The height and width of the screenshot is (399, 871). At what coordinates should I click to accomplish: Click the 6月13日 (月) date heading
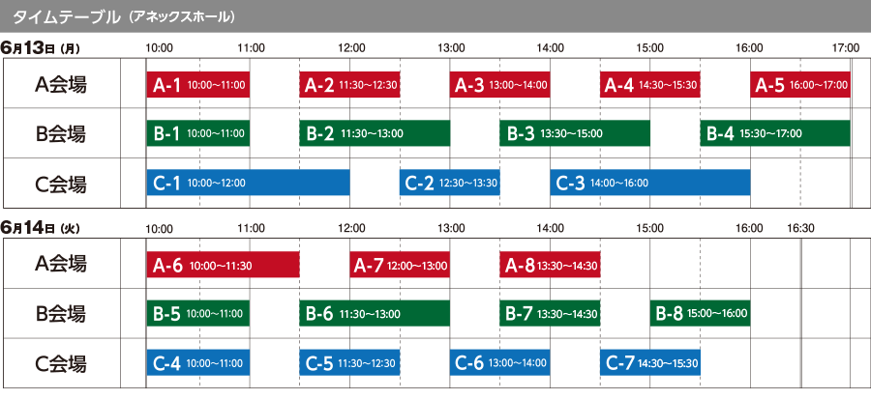[x=40, y=46]
